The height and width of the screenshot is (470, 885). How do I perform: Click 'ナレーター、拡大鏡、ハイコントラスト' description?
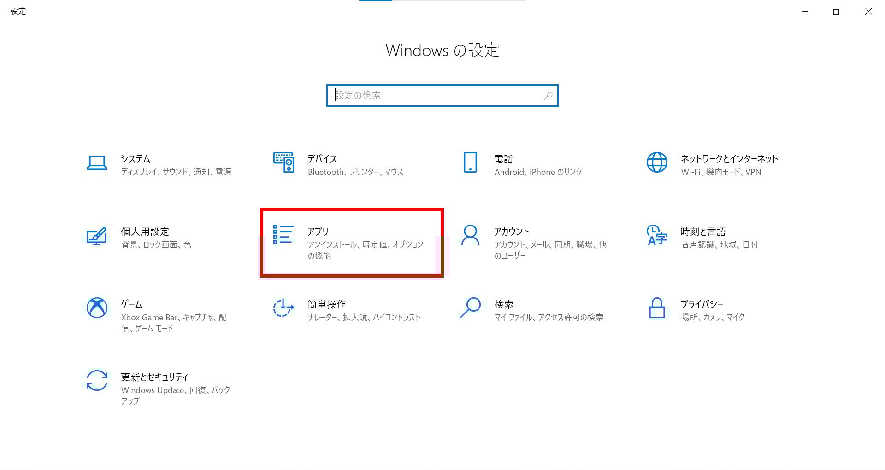click(x=364, y=317)
